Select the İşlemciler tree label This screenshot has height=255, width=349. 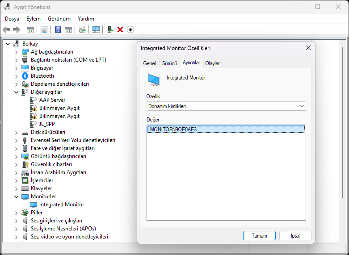tap(42, 180)
